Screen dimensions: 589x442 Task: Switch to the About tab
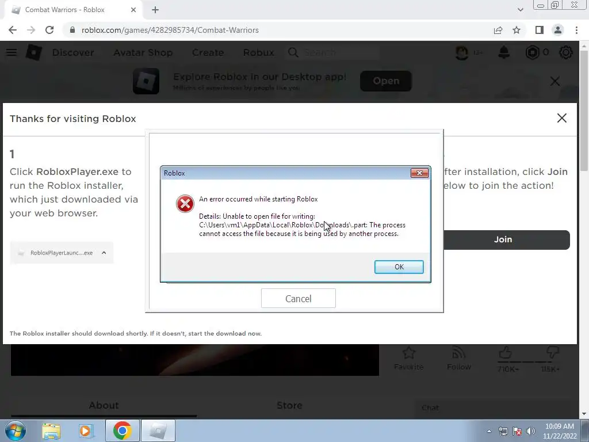coord(104,405)
